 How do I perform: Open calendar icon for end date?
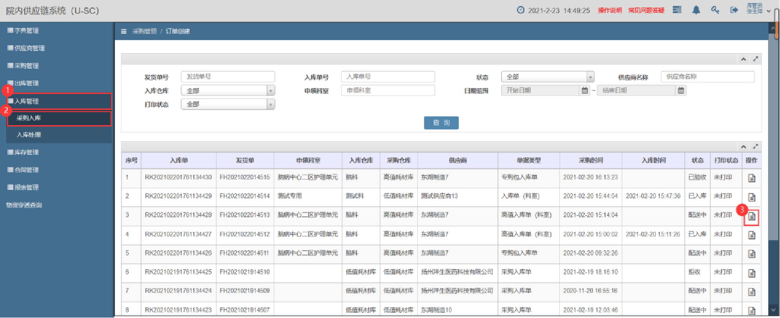click(x=681, y=90)
